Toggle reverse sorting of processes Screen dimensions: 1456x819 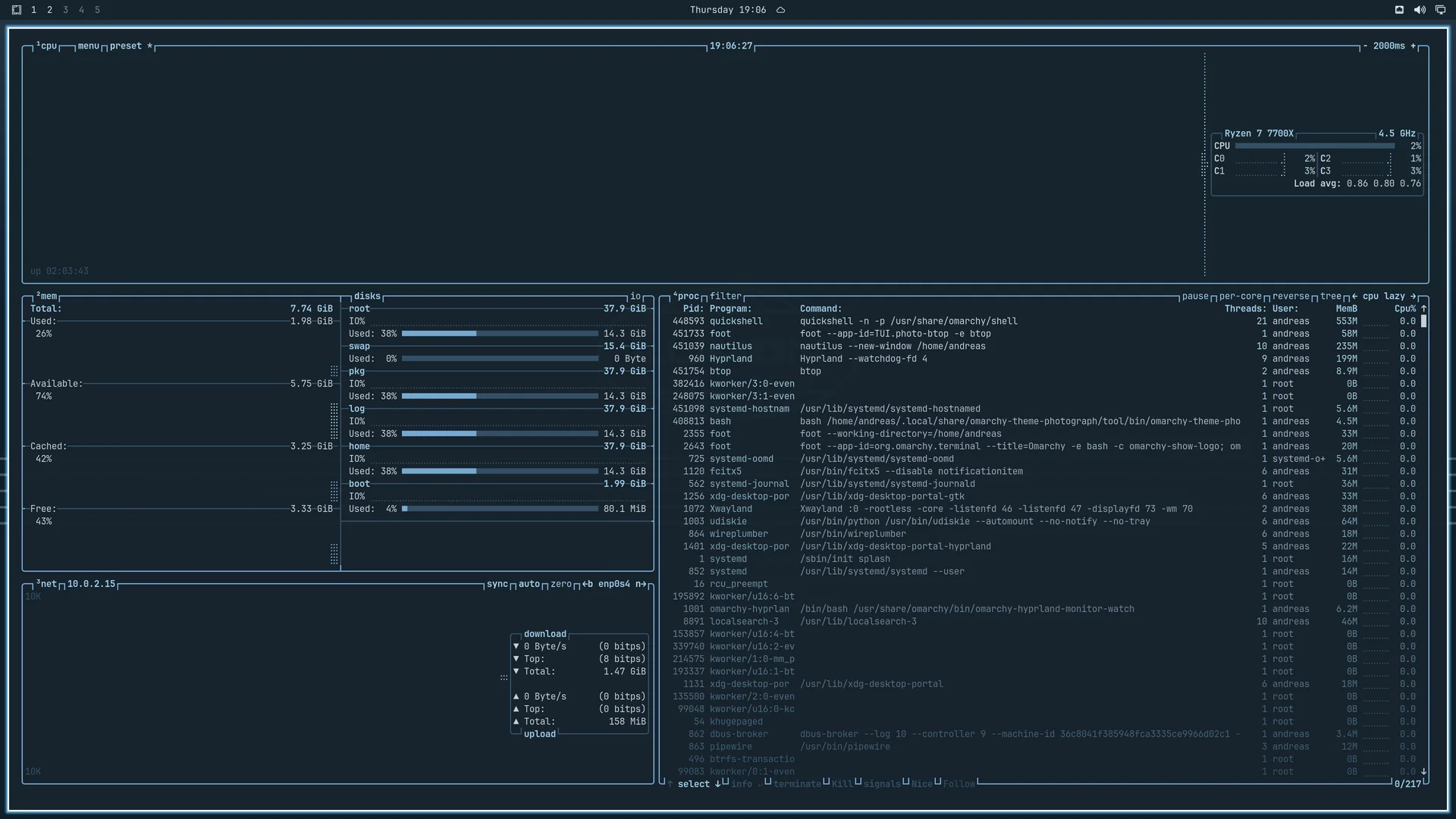(1291, 297)
